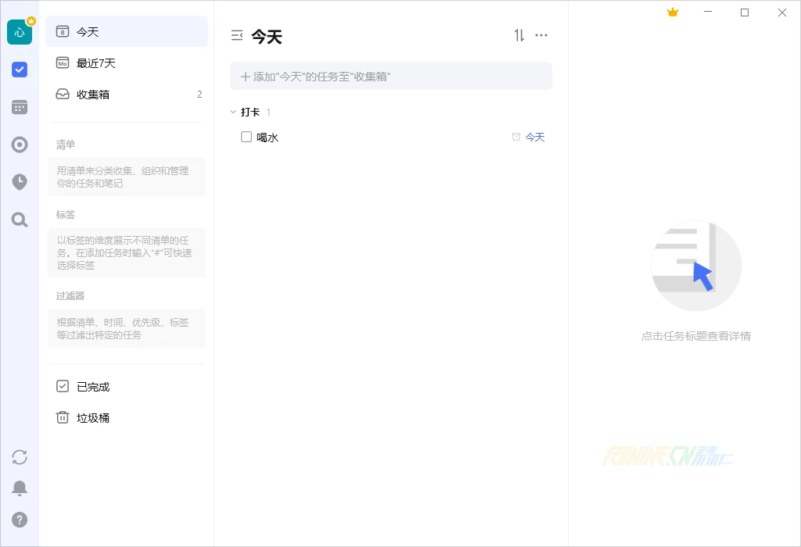Click the search magnifier icon

click(x=20, y=220)
